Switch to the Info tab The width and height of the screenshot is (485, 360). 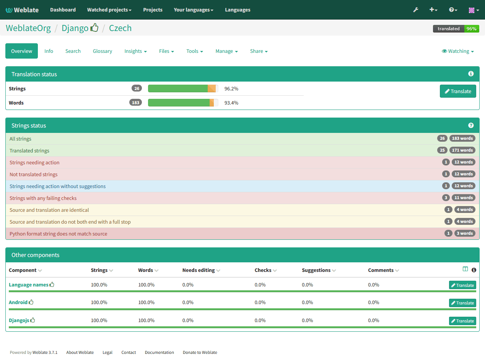[x=49, y=51]
